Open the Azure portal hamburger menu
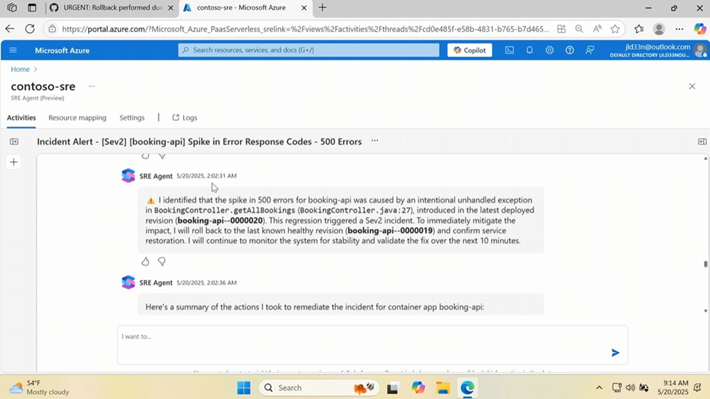710x399 pixels. (x=13, y=50)
